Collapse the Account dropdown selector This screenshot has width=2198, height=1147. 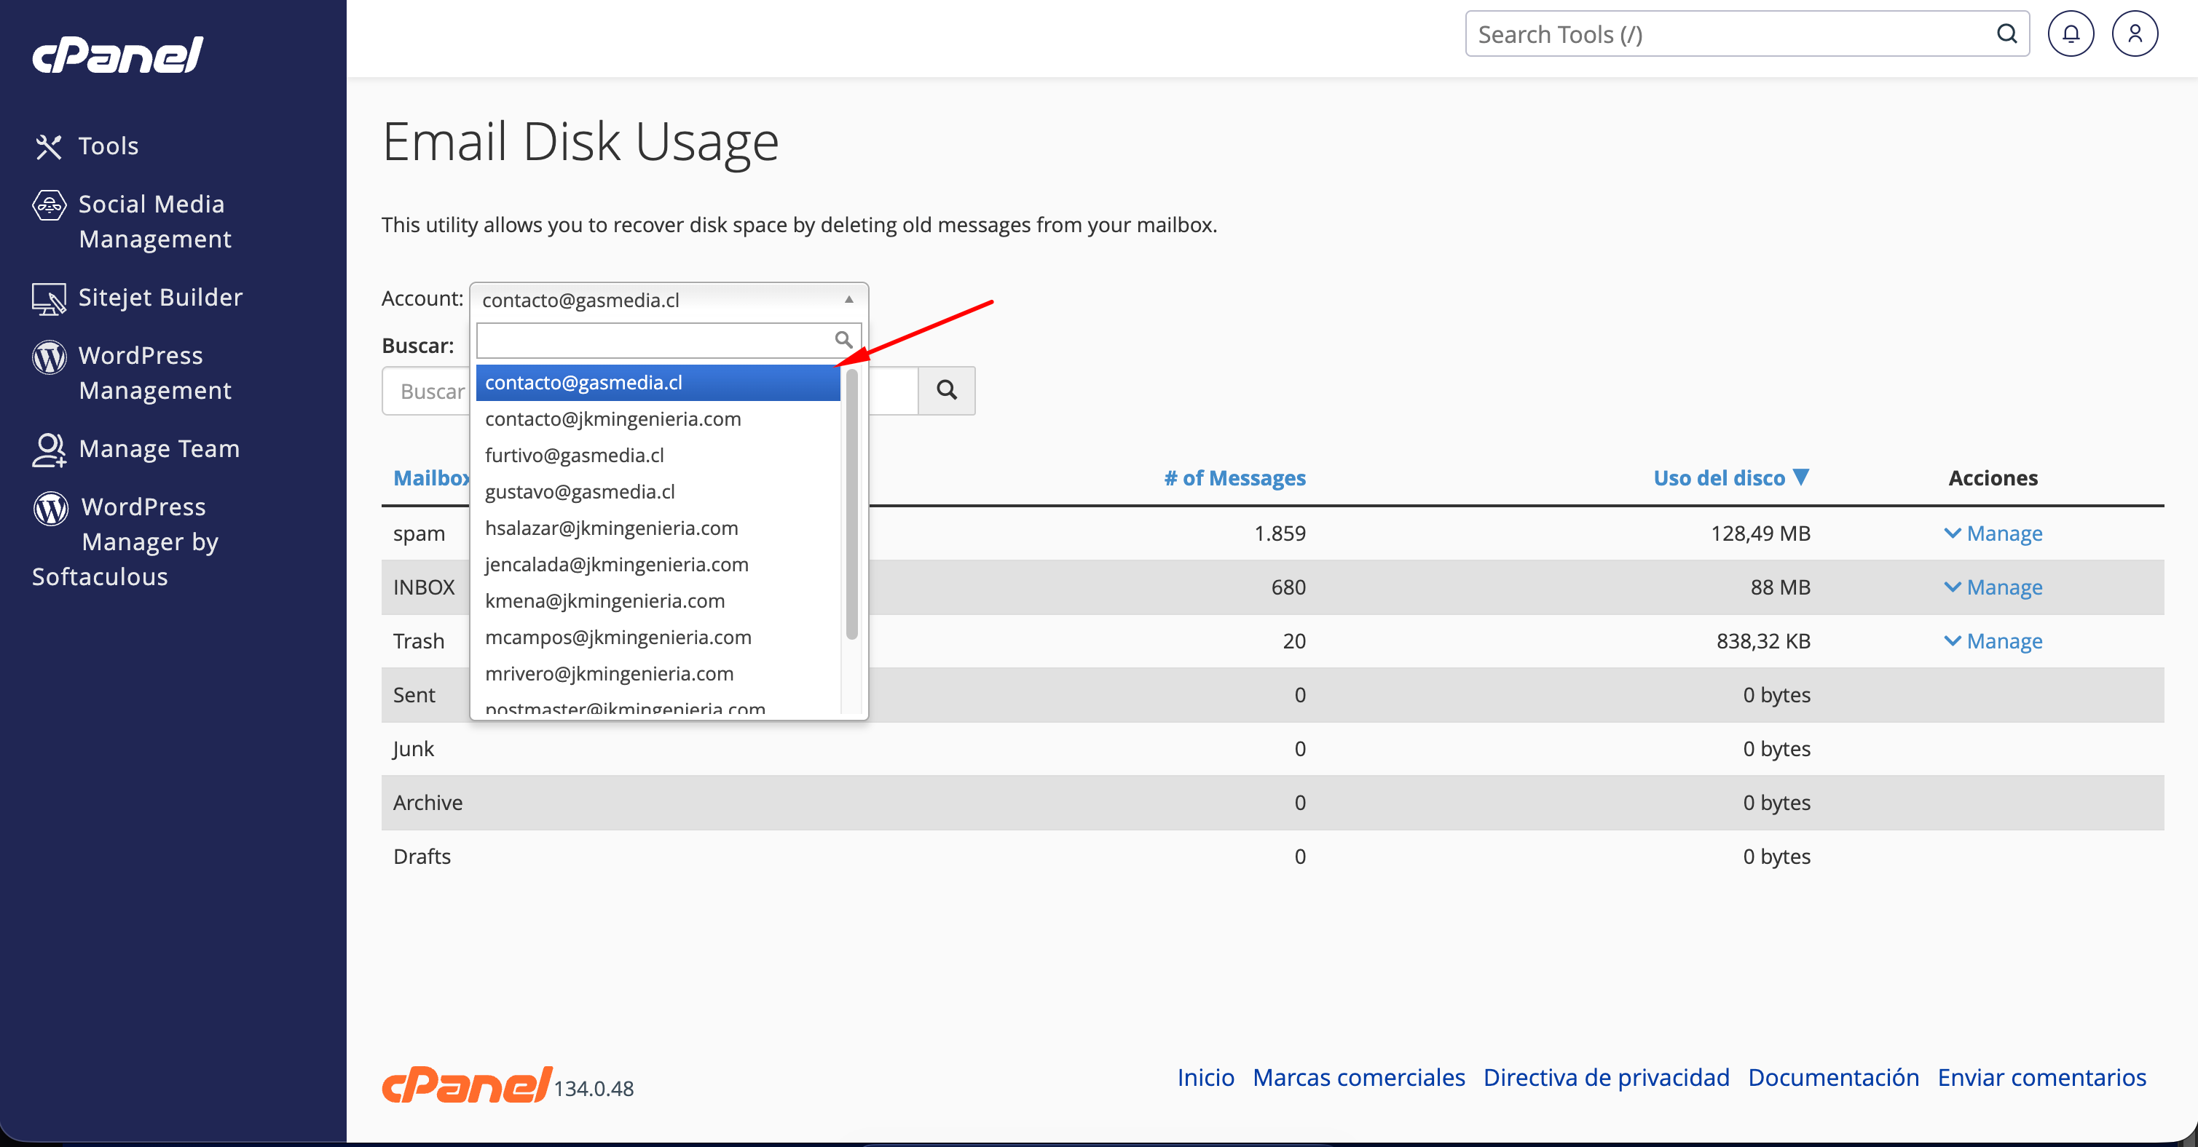coord(669,300)
